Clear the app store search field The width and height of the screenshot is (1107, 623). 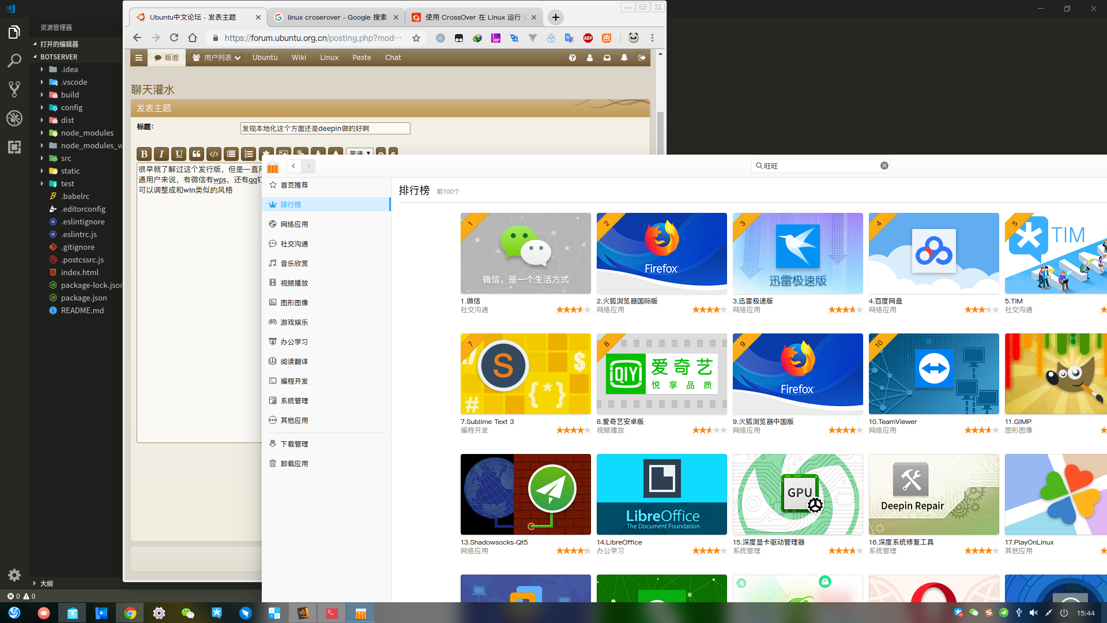tap(884, 166)
